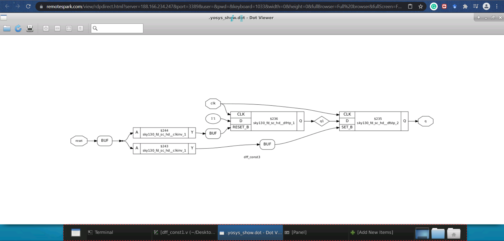Open the clipboard icon in address bar
Screen dimensions: 504x241
(x=410, y=6)
